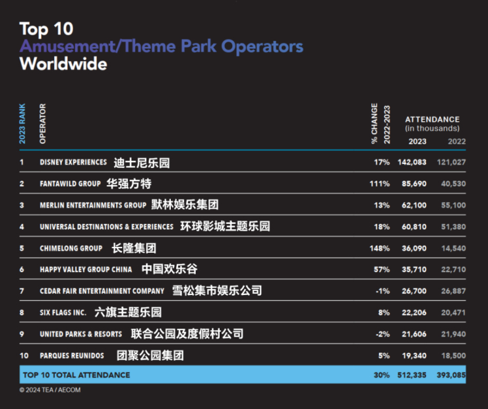Click the 'Top 10' title text
The image size is (488, 409).
click(46, 29)
